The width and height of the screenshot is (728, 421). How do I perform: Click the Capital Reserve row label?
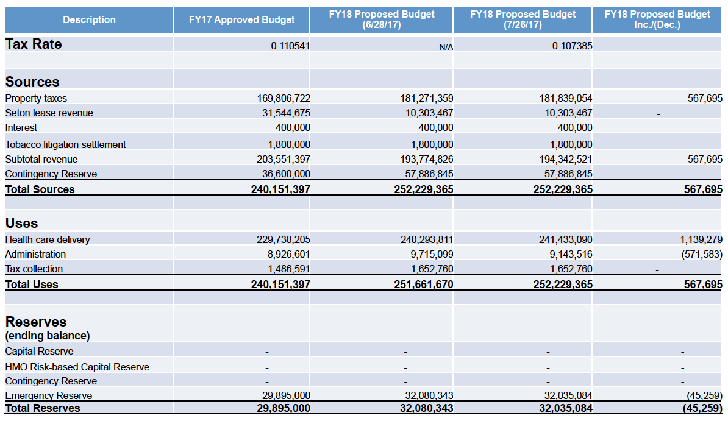pos(39,352)
